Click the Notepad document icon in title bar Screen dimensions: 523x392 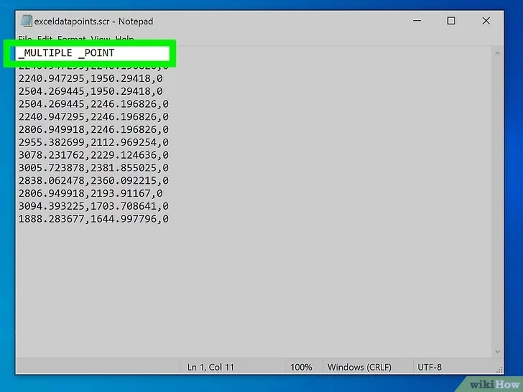(x=27, y=21)
